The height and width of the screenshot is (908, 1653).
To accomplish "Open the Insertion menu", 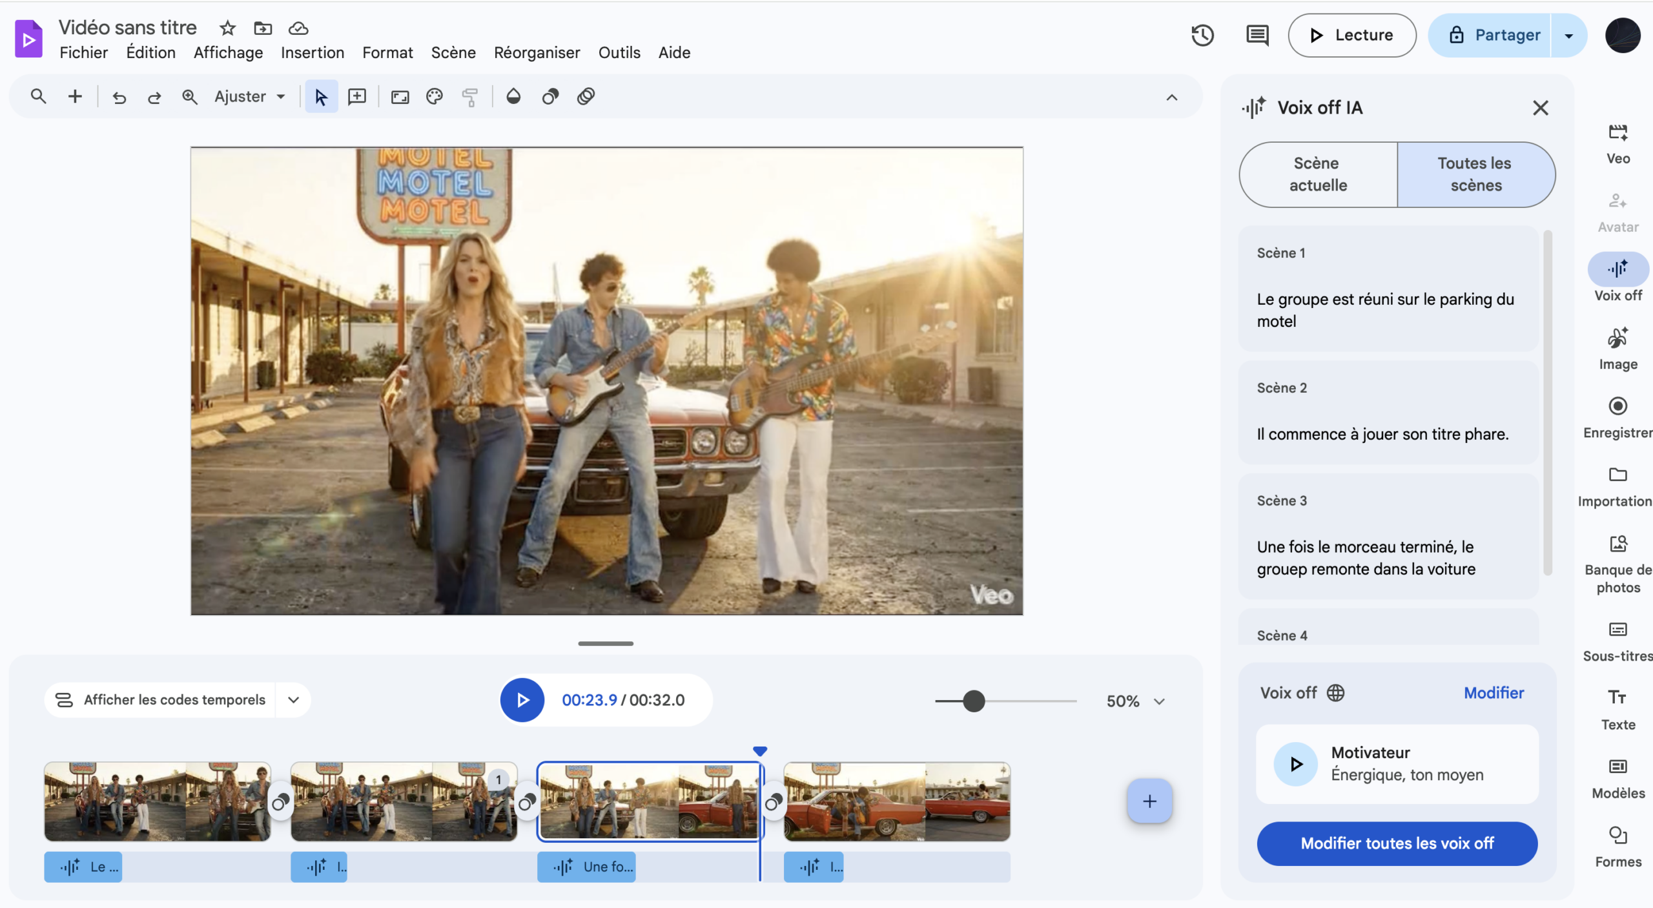I will pyautogui.click(x=313, y=53).
